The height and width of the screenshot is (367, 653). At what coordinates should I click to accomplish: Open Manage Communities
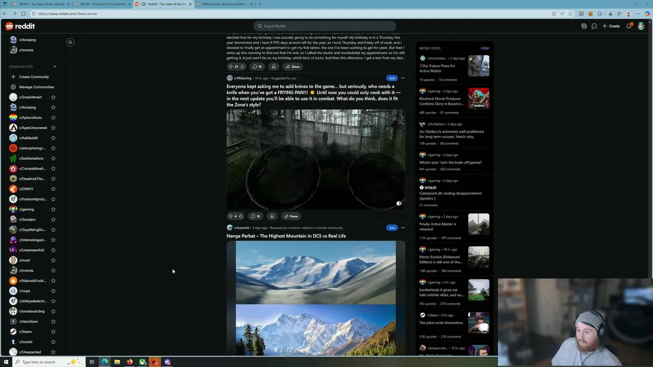click(x=36, y=87)
